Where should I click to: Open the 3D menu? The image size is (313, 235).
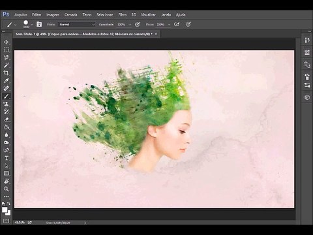click(134, 15)
